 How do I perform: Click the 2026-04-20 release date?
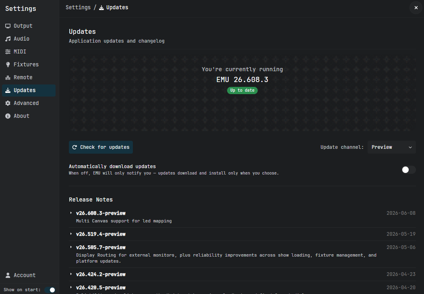point(401,287)
